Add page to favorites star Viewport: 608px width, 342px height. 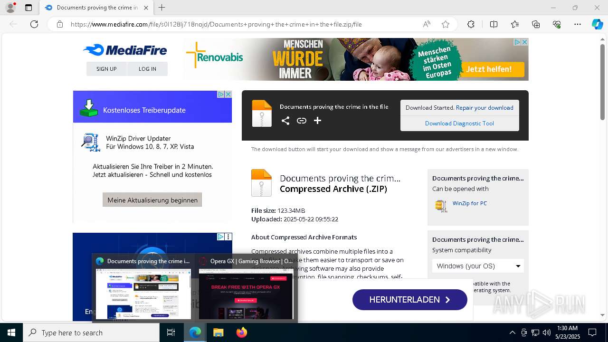tap(446, 24)
